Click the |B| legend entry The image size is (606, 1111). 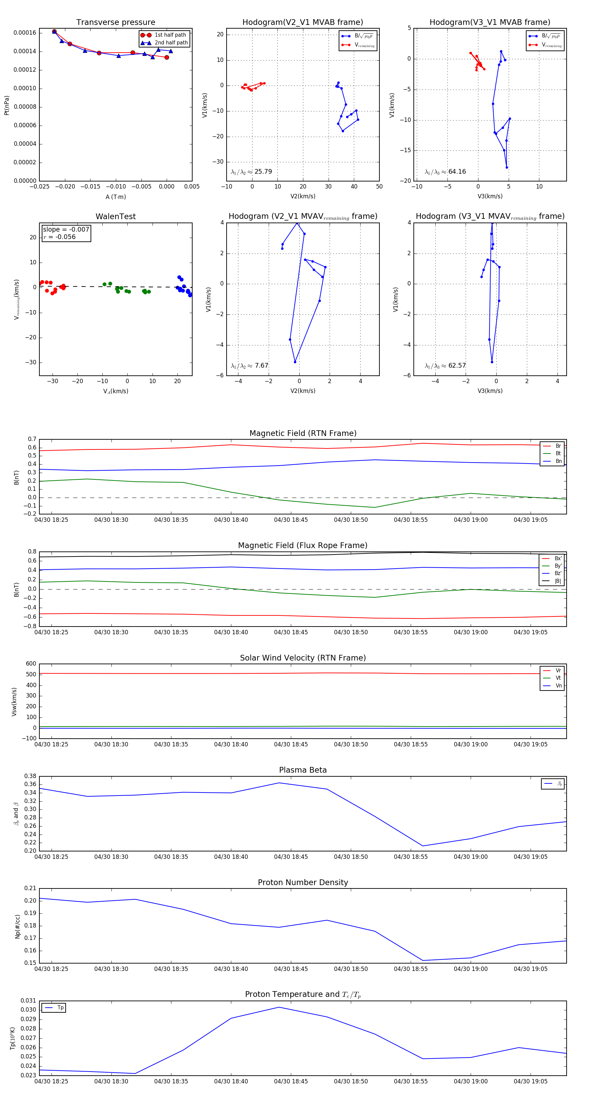[x=552, y=581]
